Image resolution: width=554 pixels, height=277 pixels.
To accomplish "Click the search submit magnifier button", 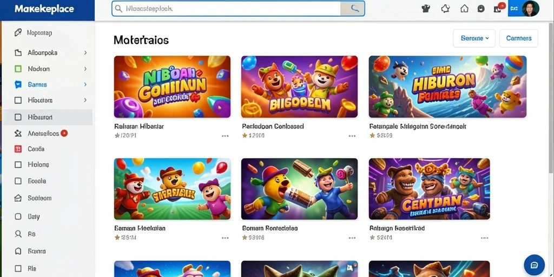I will pyautogui.click(x=352, y=9).
